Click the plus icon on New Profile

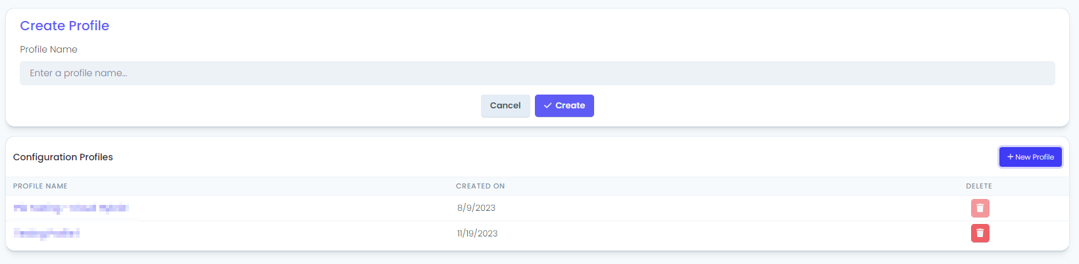tap(1011, 157)
